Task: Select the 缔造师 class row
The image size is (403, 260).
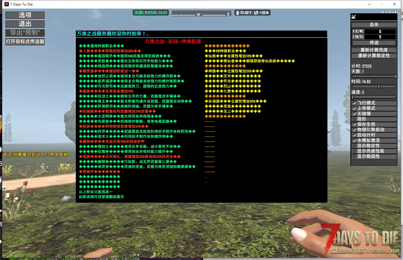Action: tap(126, 66)
